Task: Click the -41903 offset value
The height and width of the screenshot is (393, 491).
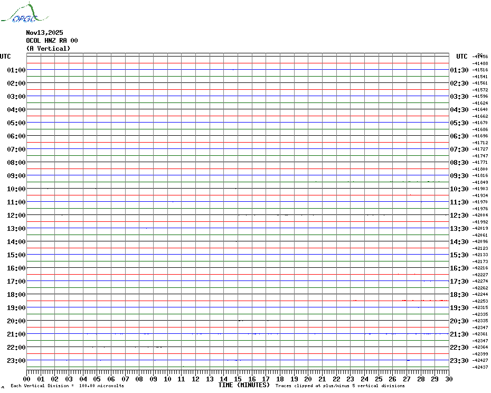Action: pos(480,189)
